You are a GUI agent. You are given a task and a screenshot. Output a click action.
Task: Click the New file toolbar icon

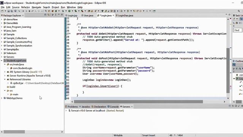pyautogui.click(x=2, y=11)
